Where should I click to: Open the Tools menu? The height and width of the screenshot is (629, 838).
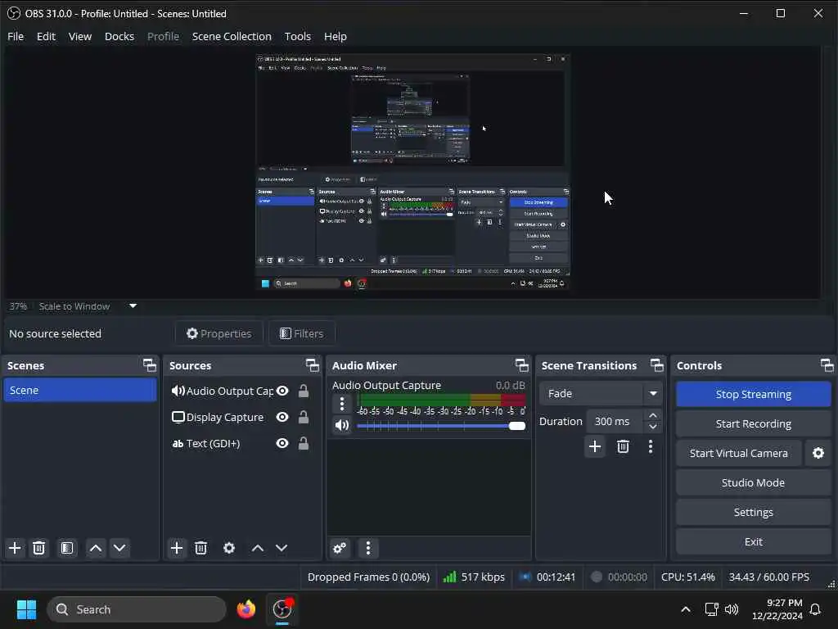tap(298, 36)
